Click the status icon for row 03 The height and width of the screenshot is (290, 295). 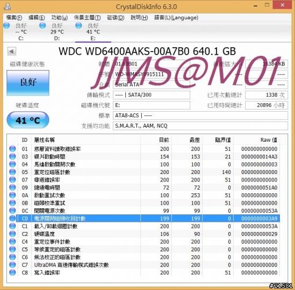tap(12, 156)
